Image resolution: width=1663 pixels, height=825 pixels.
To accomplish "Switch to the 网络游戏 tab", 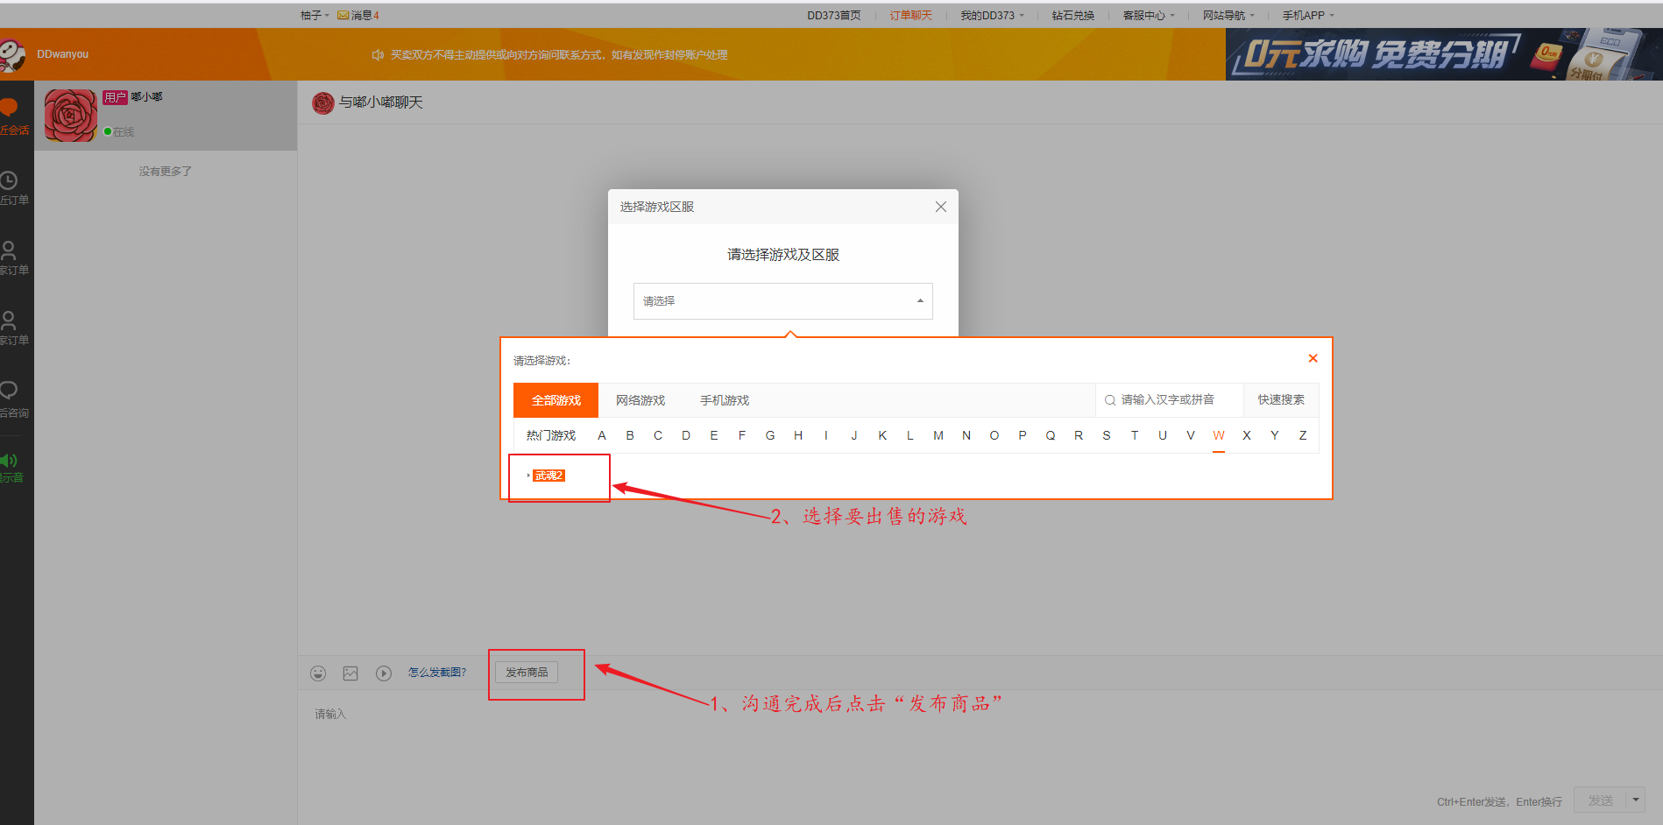I will point(640,400).
